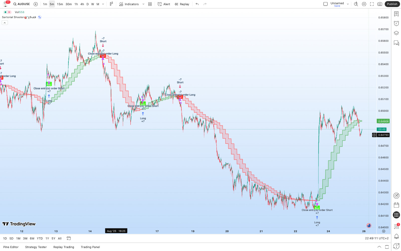Open the Go to date calendar icon
The height and width of the screenshot is (251, 401).
[x=69, y=238]
